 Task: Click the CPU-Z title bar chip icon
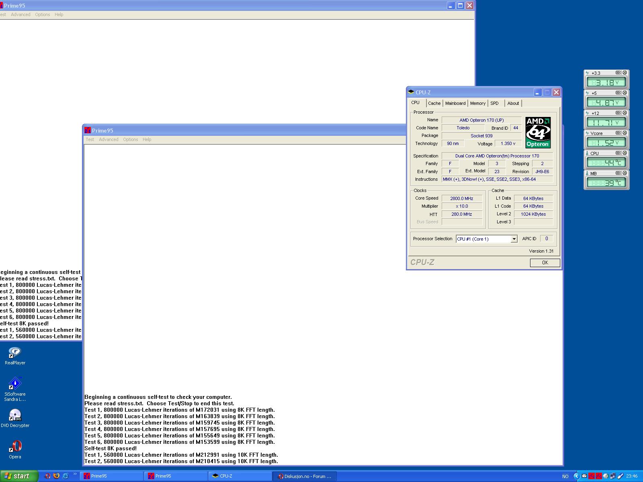[411, 92]
